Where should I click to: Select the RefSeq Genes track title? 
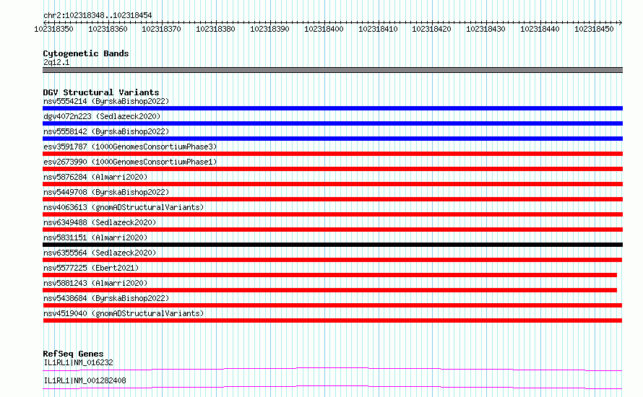[73, 354]
